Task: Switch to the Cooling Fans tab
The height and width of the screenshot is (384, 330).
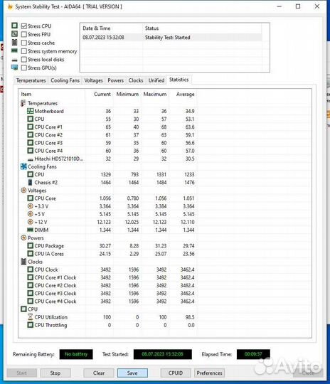Action: point(65,80)
